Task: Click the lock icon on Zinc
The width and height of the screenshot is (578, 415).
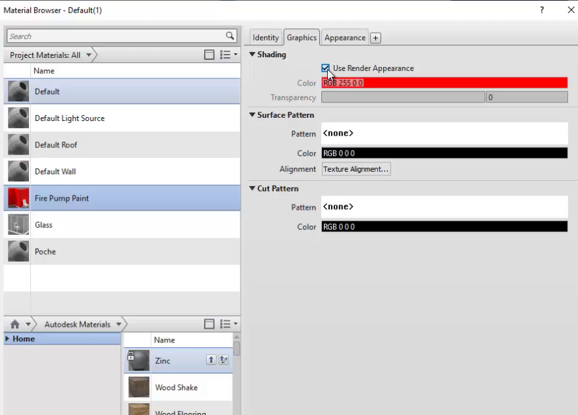Action: coord(130,356)
